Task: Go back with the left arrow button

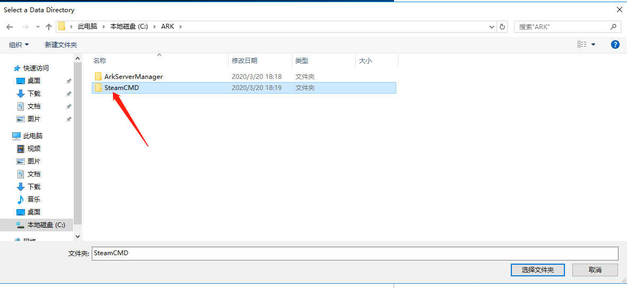Action: [11, 26]
